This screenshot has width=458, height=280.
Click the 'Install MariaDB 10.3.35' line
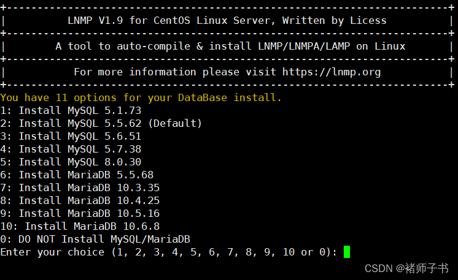pyautogui.click(x=80, y=187)
